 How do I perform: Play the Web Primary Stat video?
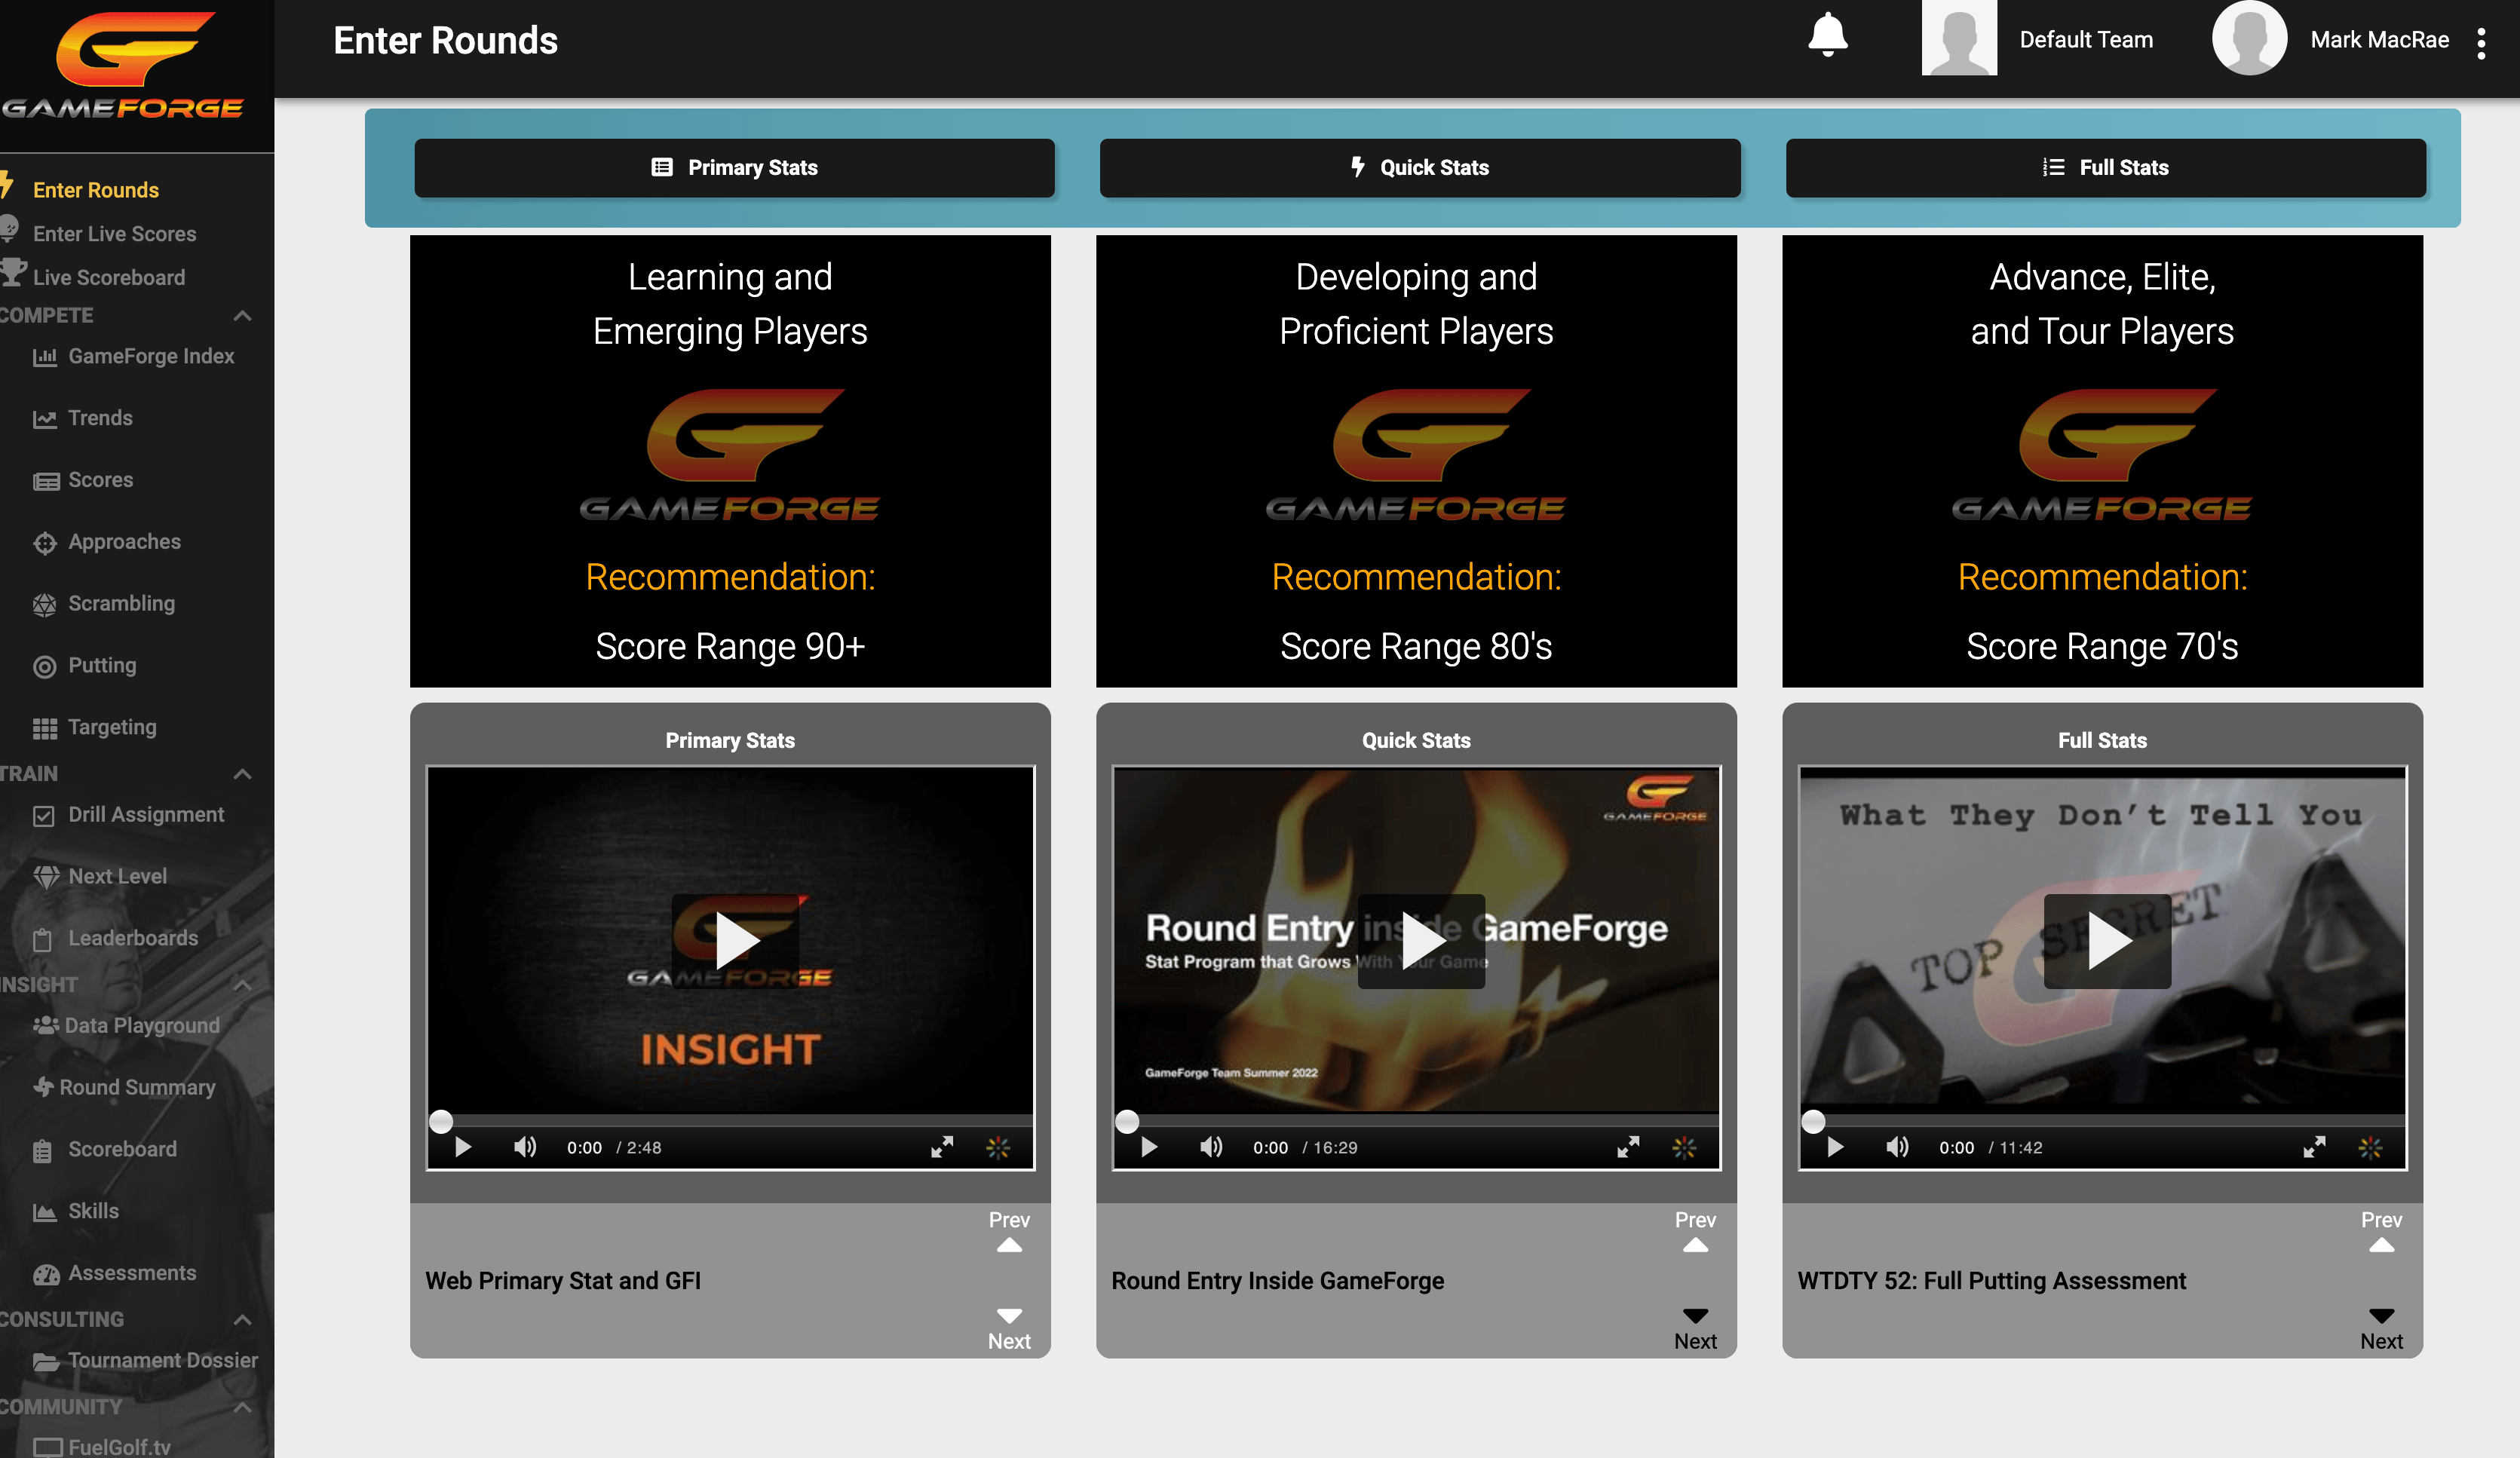pyautogui.click(x=736, y=941)
